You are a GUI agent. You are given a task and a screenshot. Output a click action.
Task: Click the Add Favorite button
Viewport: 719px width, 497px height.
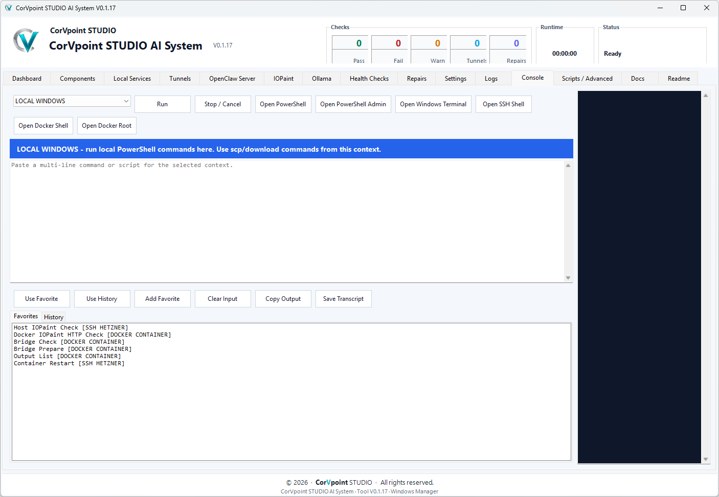coord(163,299)
